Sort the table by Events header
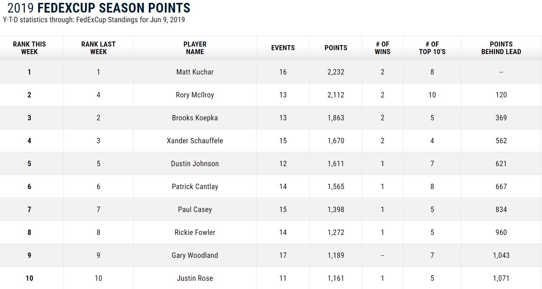Screen dimensions: 542x289 pyautogui.click(x=283, y=48)
